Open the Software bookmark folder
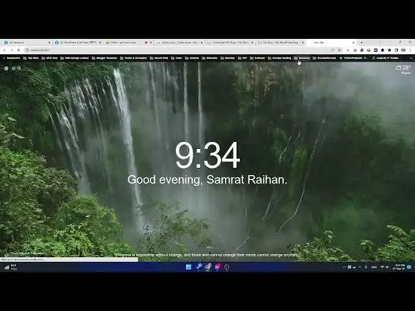Viewport: 415px width, 311px height. (x=257, y=58)
